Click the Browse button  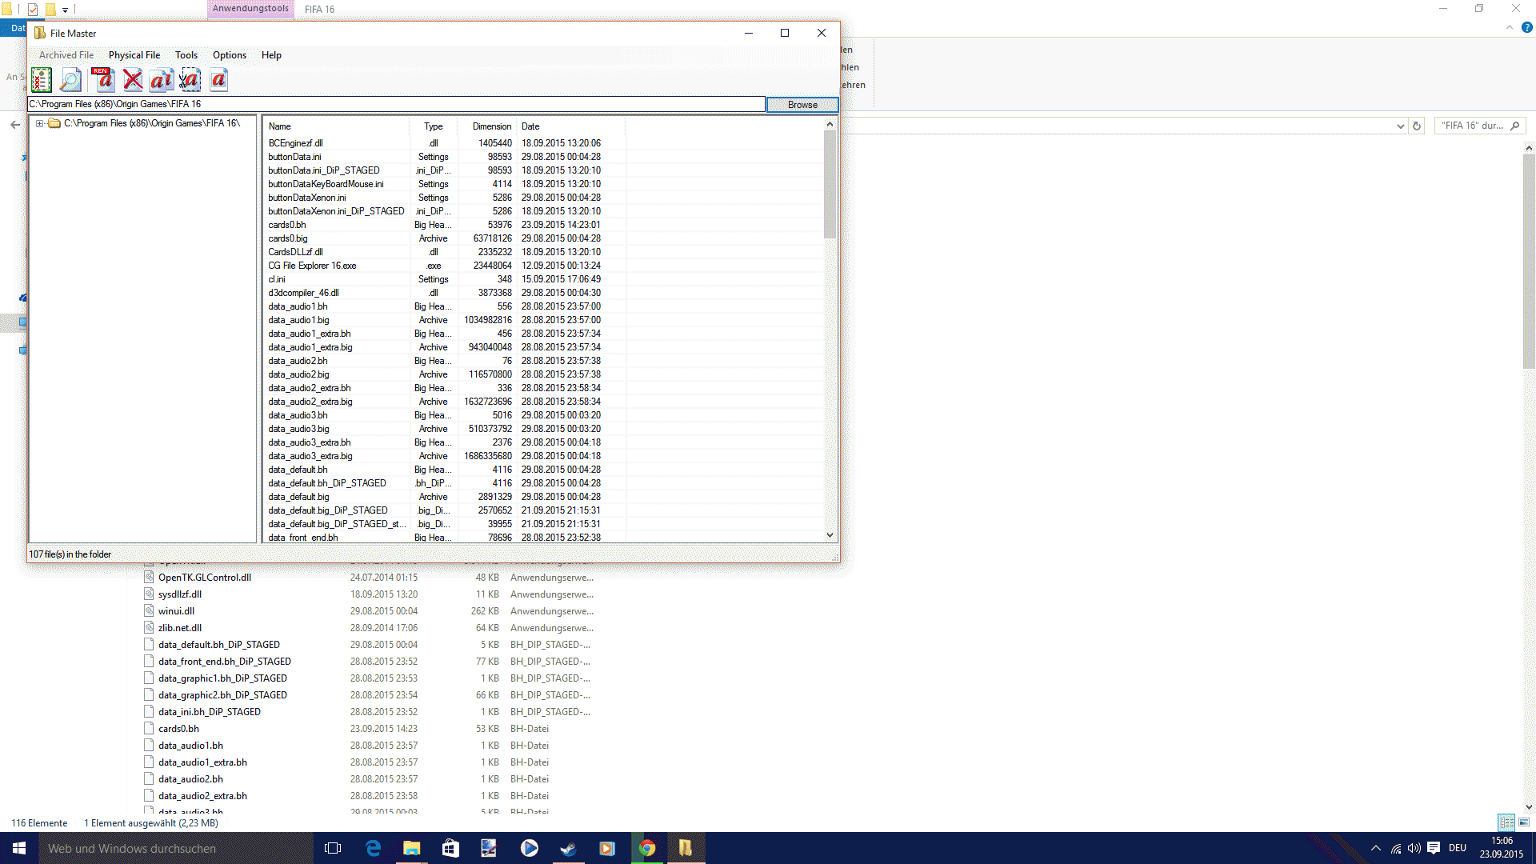coord(802,105)
